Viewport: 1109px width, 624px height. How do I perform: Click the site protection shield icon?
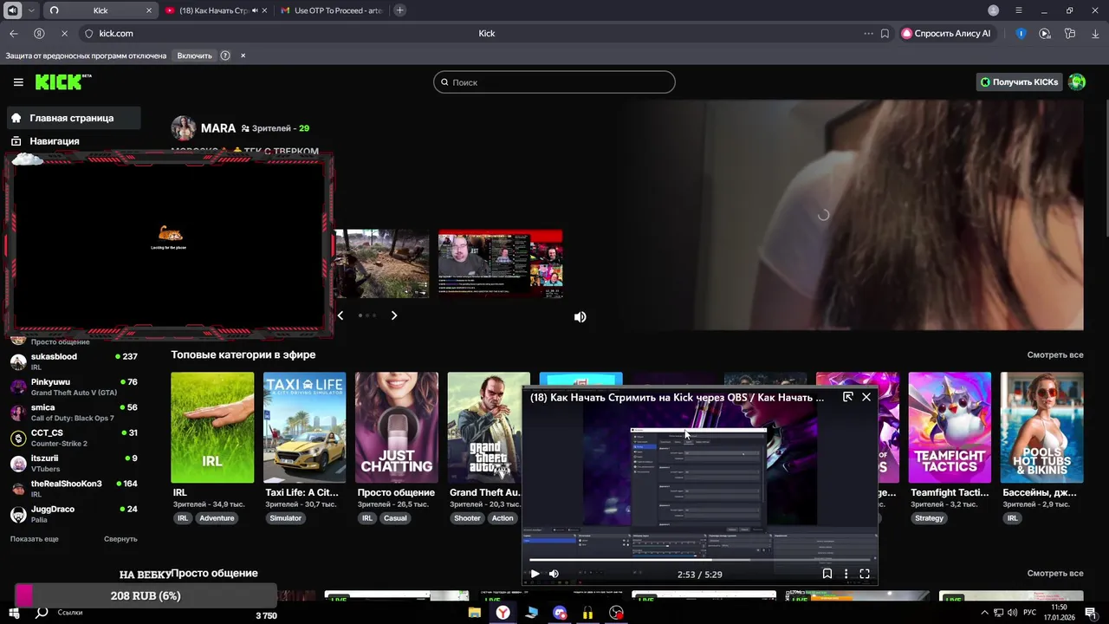pyautogui.click(x=88, y=33)
